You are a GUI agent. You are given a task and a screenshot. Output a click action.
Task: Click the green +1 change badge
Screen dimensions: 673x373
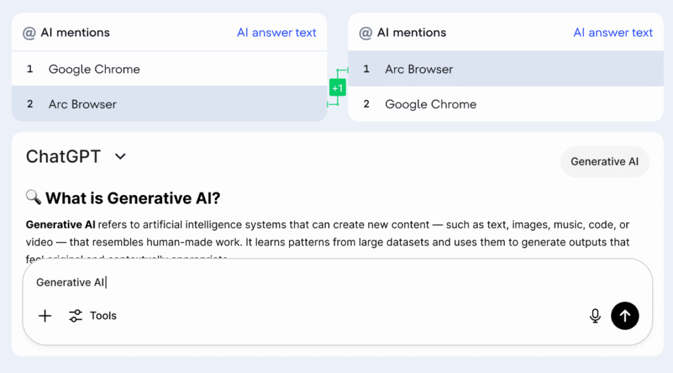337,88
